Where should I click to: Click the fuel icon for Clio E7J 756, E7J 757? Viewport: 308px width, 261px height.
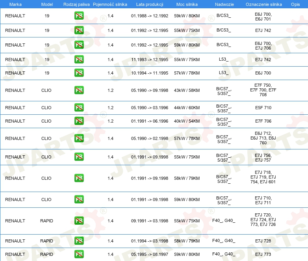tap(79, 157)
